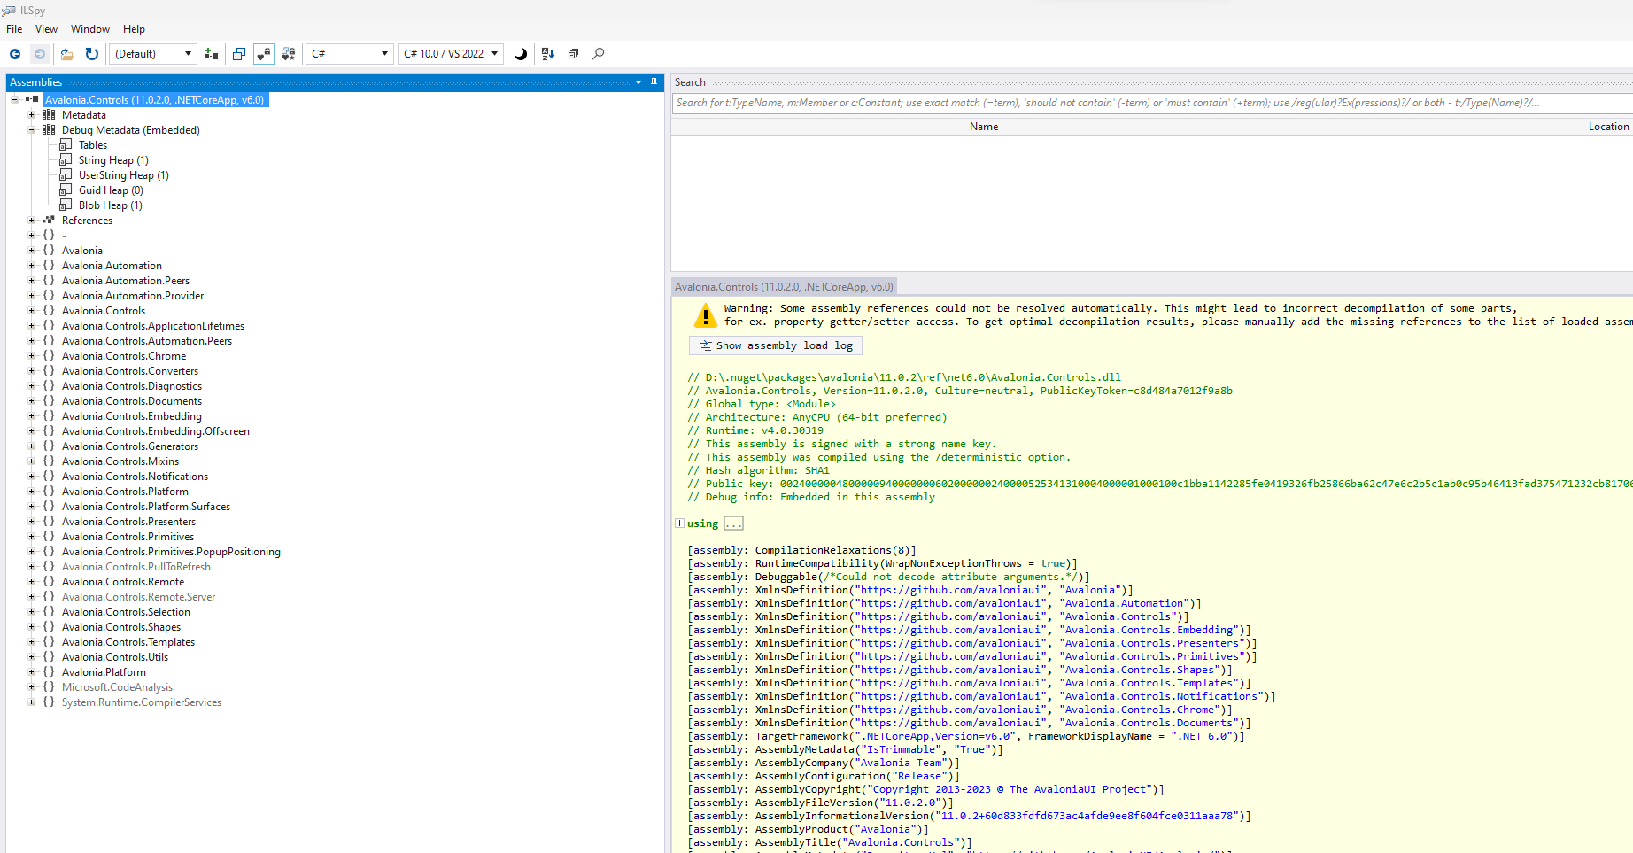1633x853 pixels.
Task: Click the Tables node icon
Action: 66,145
